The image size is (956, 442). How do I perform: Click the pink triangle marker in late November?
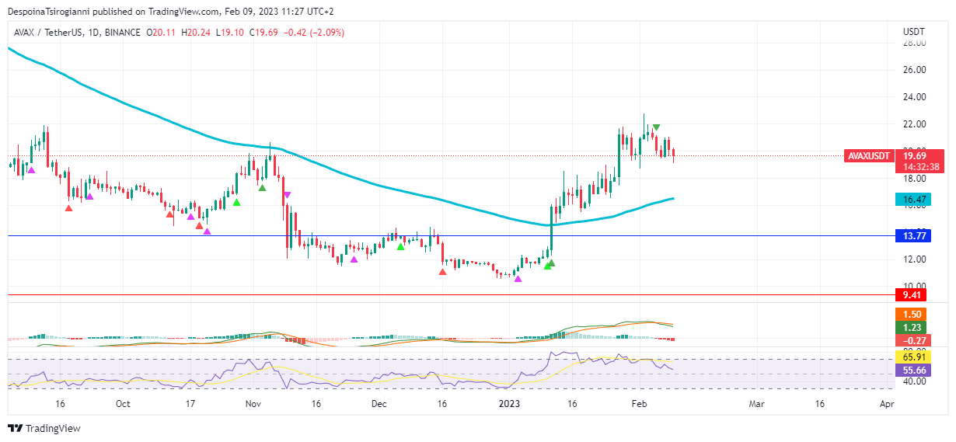coord(354,259)
